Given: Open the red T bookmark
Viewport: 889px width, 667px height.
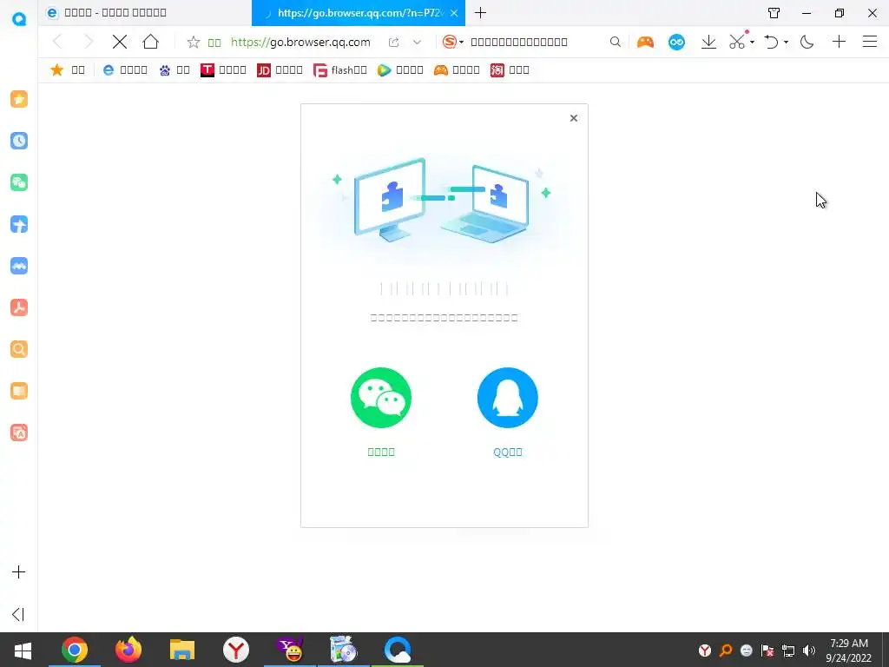Looking at the screenshot, I should [223, 69].
